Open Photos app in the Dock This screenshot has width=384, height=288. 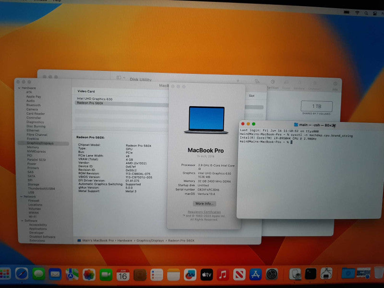point(89,275)
